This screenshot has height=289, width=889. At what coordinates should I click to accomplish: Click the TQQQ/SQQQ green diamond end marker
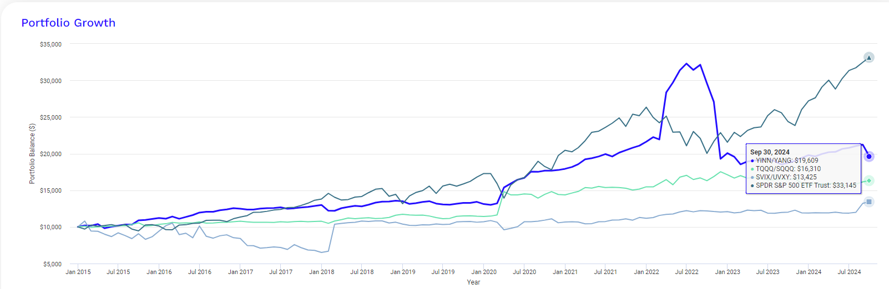coord(869,180)
